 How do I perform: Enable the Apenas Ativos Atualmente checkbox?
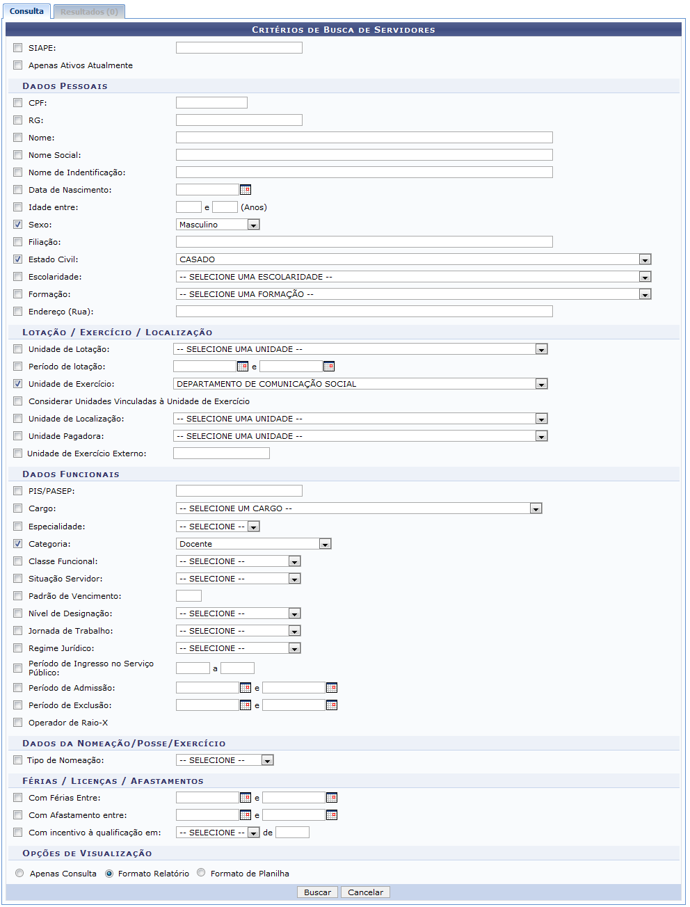pyautogui.click(x=18, y=65)
